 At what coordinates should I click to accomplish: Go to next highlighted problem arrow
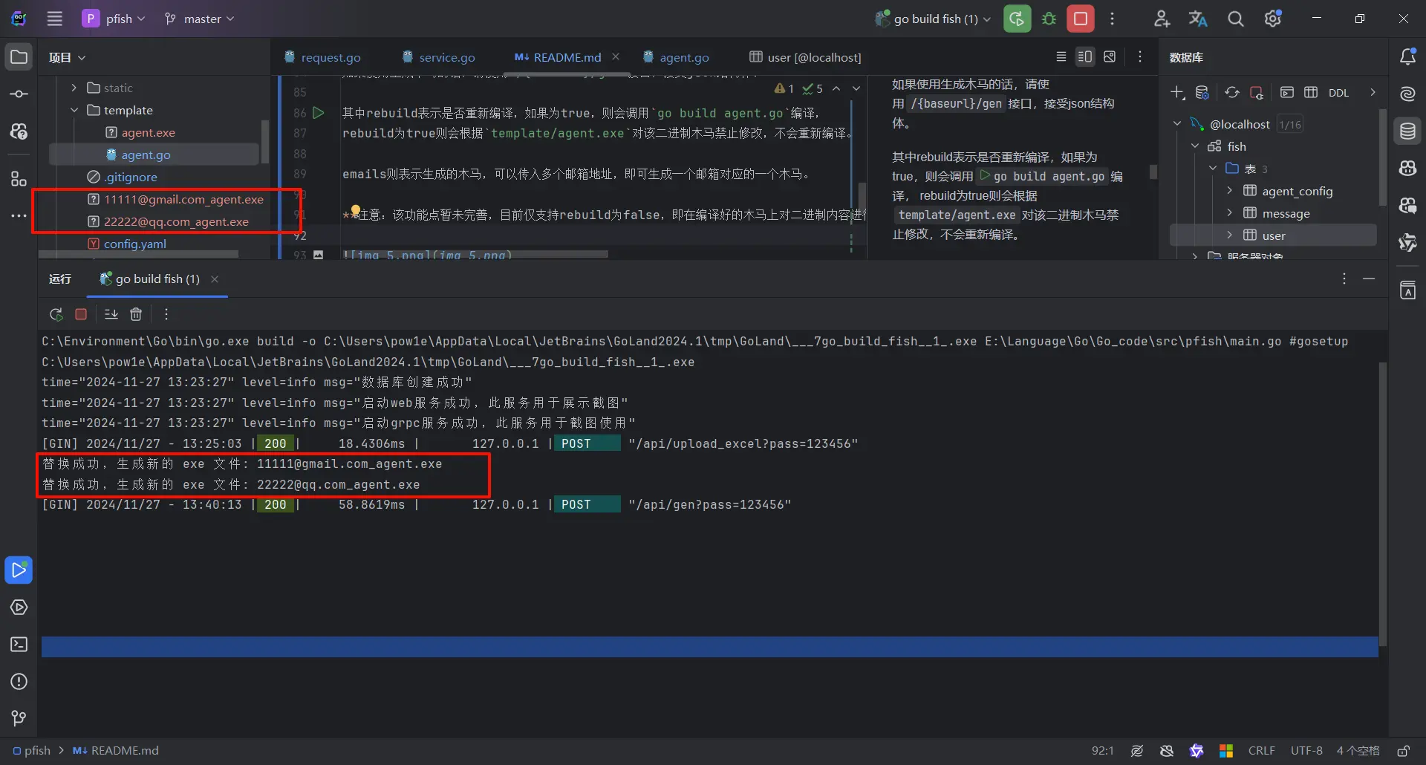click(856, 88)
